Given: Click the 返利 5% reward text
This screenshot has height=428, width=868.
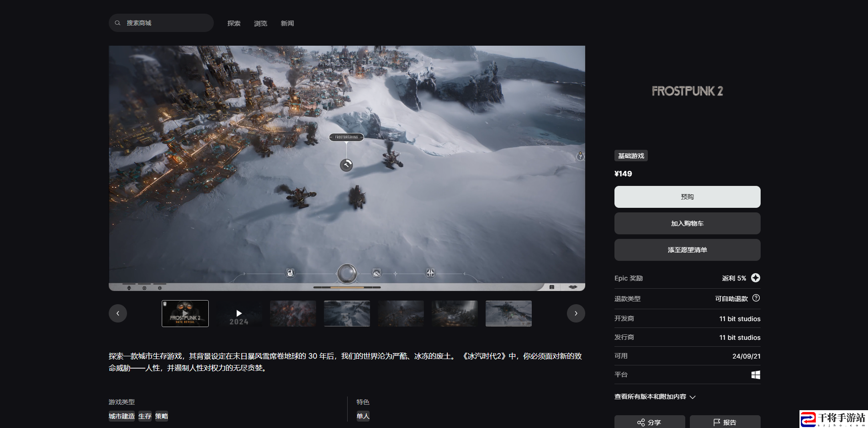Looking at the screenshot, I should [x=734, y=278].
